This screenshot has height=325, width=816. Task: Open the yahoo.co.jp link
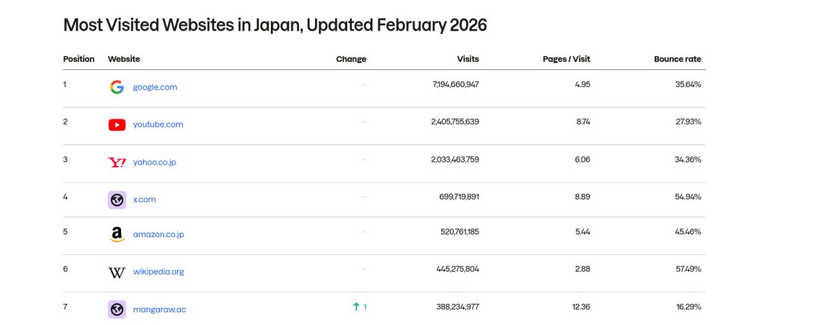(154, 162)
